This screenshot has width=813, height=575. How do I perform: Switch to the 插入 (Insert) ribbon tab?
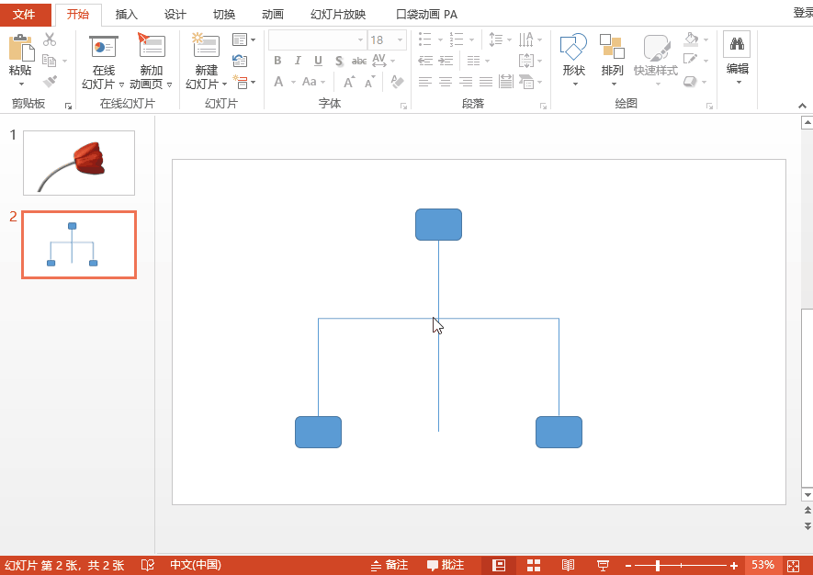click(x=126, y=14)
